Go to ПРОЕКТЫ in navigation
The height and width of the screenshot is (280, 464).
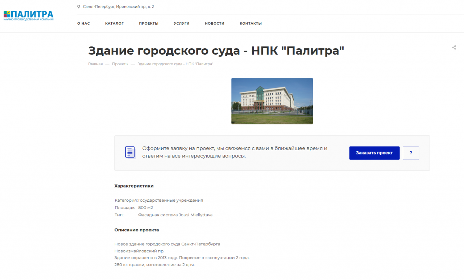tap(149, 24)
